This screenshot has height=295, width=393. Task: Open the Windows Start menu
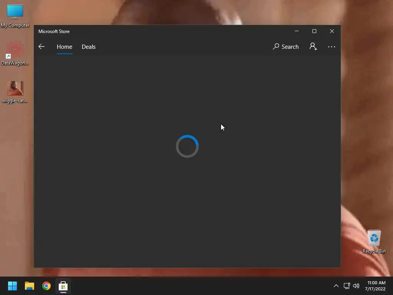[x=12, y=286]
